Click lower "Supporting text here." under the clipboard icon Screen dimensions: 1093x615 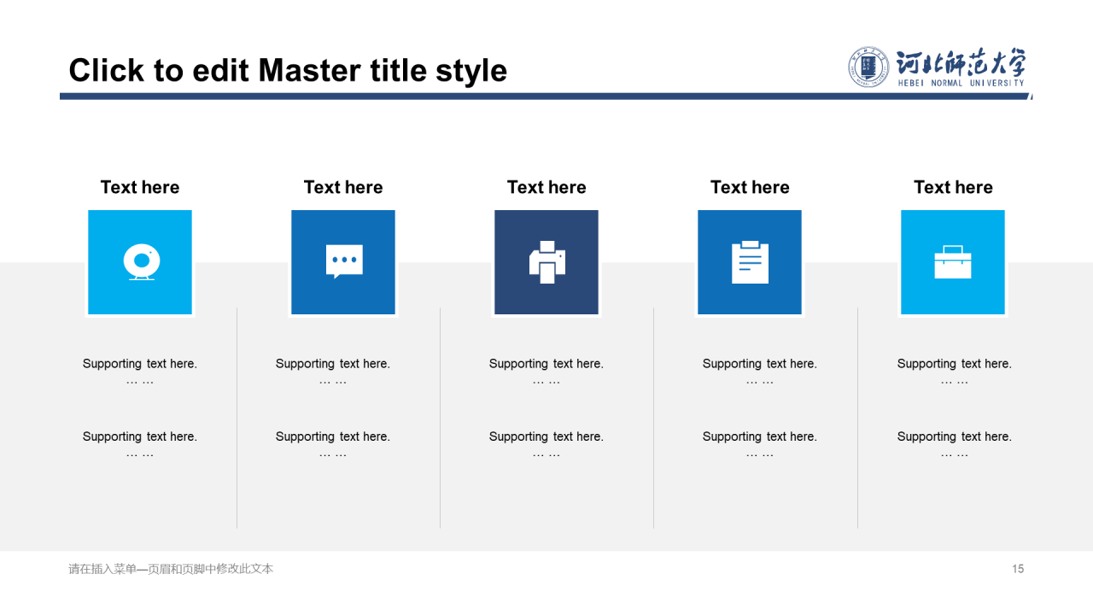pos(760,436)
